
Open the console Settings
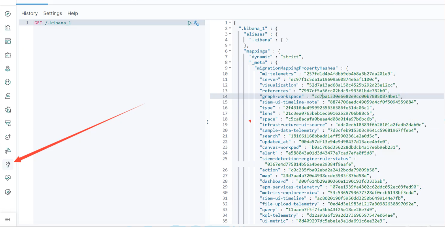point(53,13)
